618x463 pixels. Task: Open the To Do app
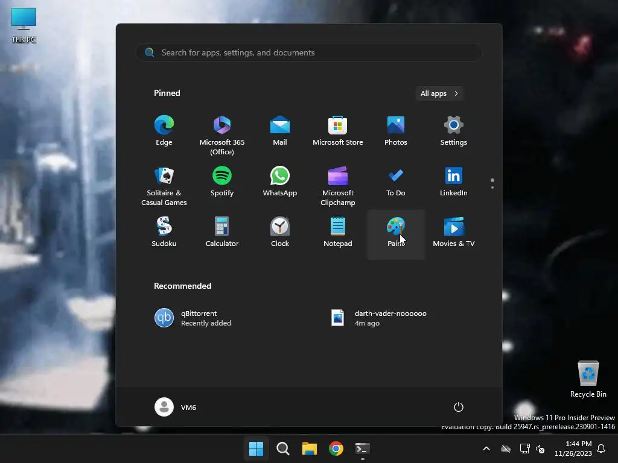pyautogui.click(x=396, y=182)
